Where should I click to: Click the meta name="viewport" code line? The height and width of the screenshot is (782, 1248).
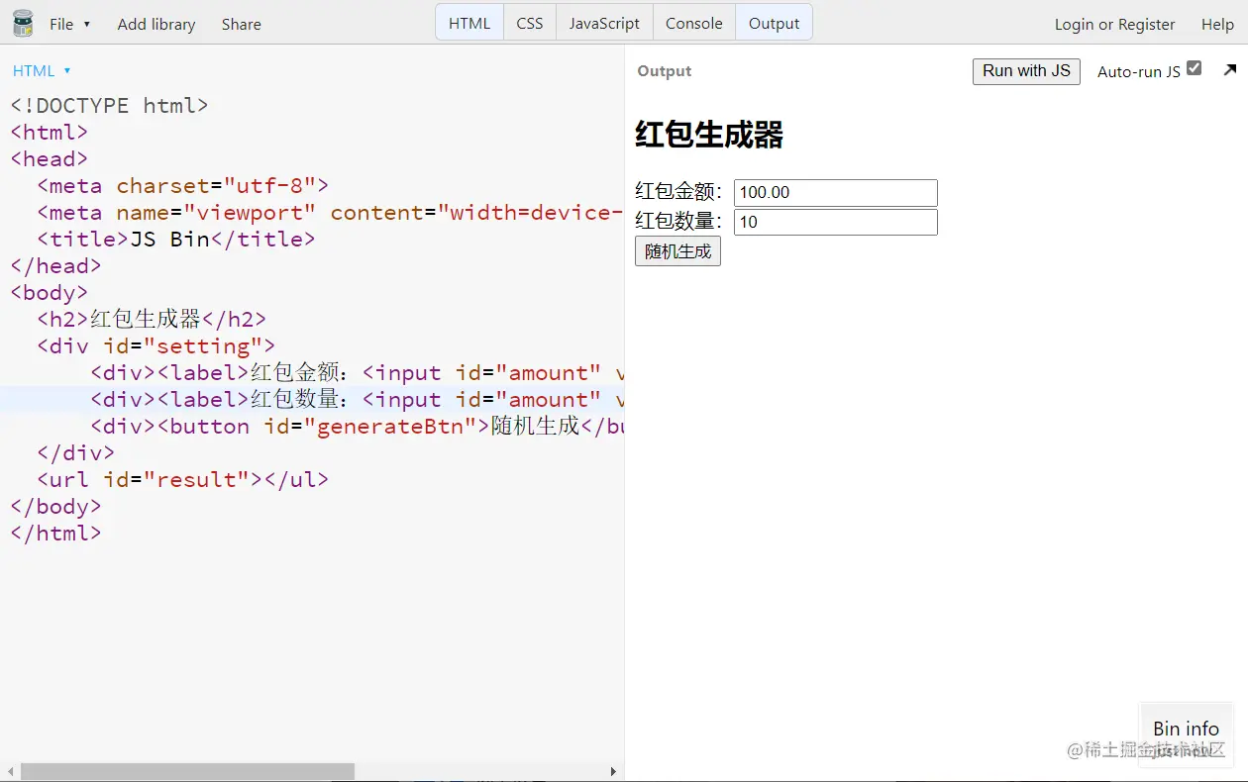tap(330, 213)
